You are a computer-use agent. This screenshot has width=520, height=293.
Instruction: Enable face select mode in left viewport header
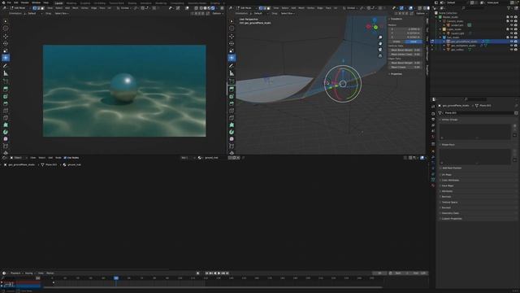[x=42, y=8]
